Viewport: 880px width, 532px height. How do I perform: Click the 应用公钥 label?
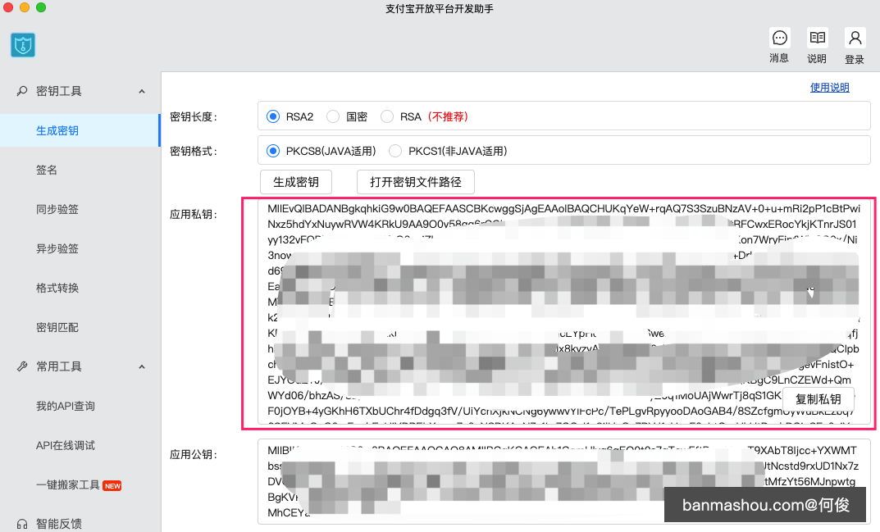(194, 455)
